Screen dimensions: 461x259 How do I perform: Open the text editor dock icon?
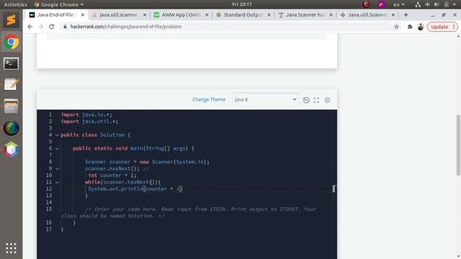pyautogui.click(x=11, y=85)
